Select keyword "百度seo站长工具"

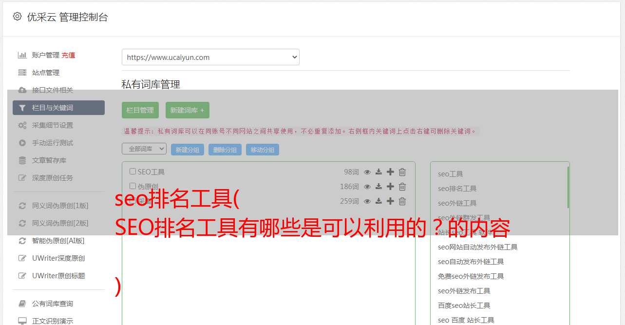(464, 306)
